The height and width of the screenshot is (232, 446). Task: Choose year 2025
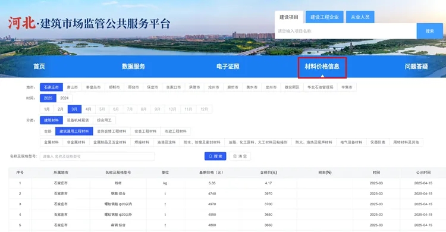coord(48,98)
